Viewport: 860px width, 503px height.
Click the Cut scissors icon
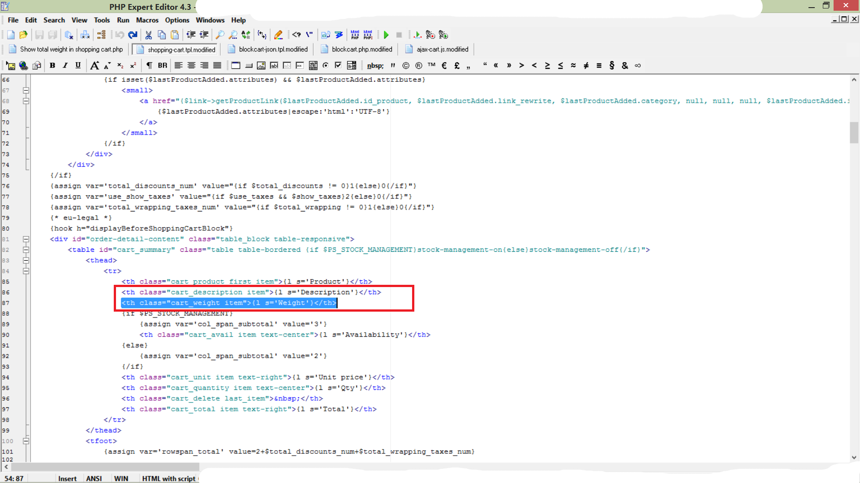point(148,35)
